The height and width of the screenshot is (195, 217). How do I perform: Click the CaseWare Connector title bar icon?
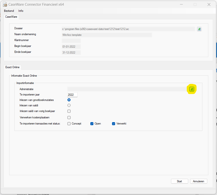point(5,4)
